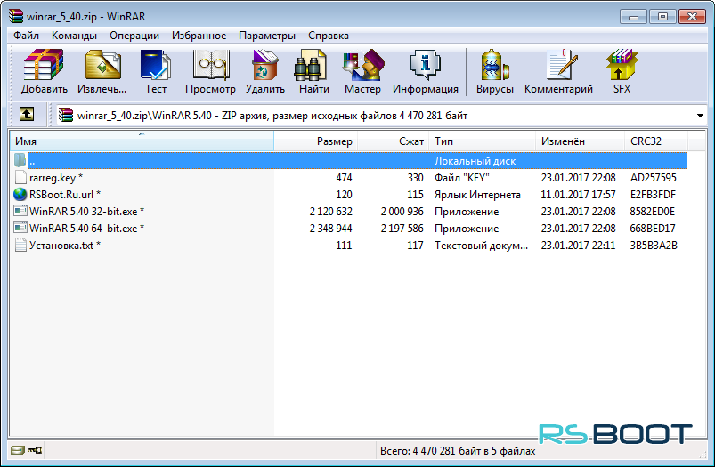Image resolution: width=715 pixels, height=467 pixels.
Task: Open the Операции menu
Action: (x=134, y=36)
